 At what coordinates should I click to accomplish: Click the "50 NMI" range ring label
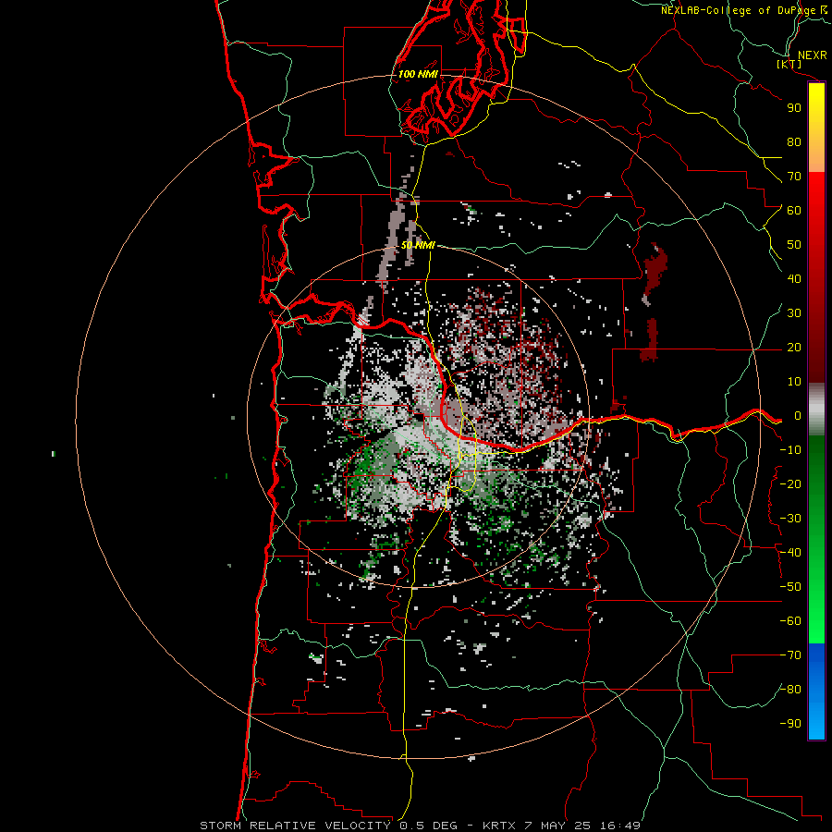[418, 245]
